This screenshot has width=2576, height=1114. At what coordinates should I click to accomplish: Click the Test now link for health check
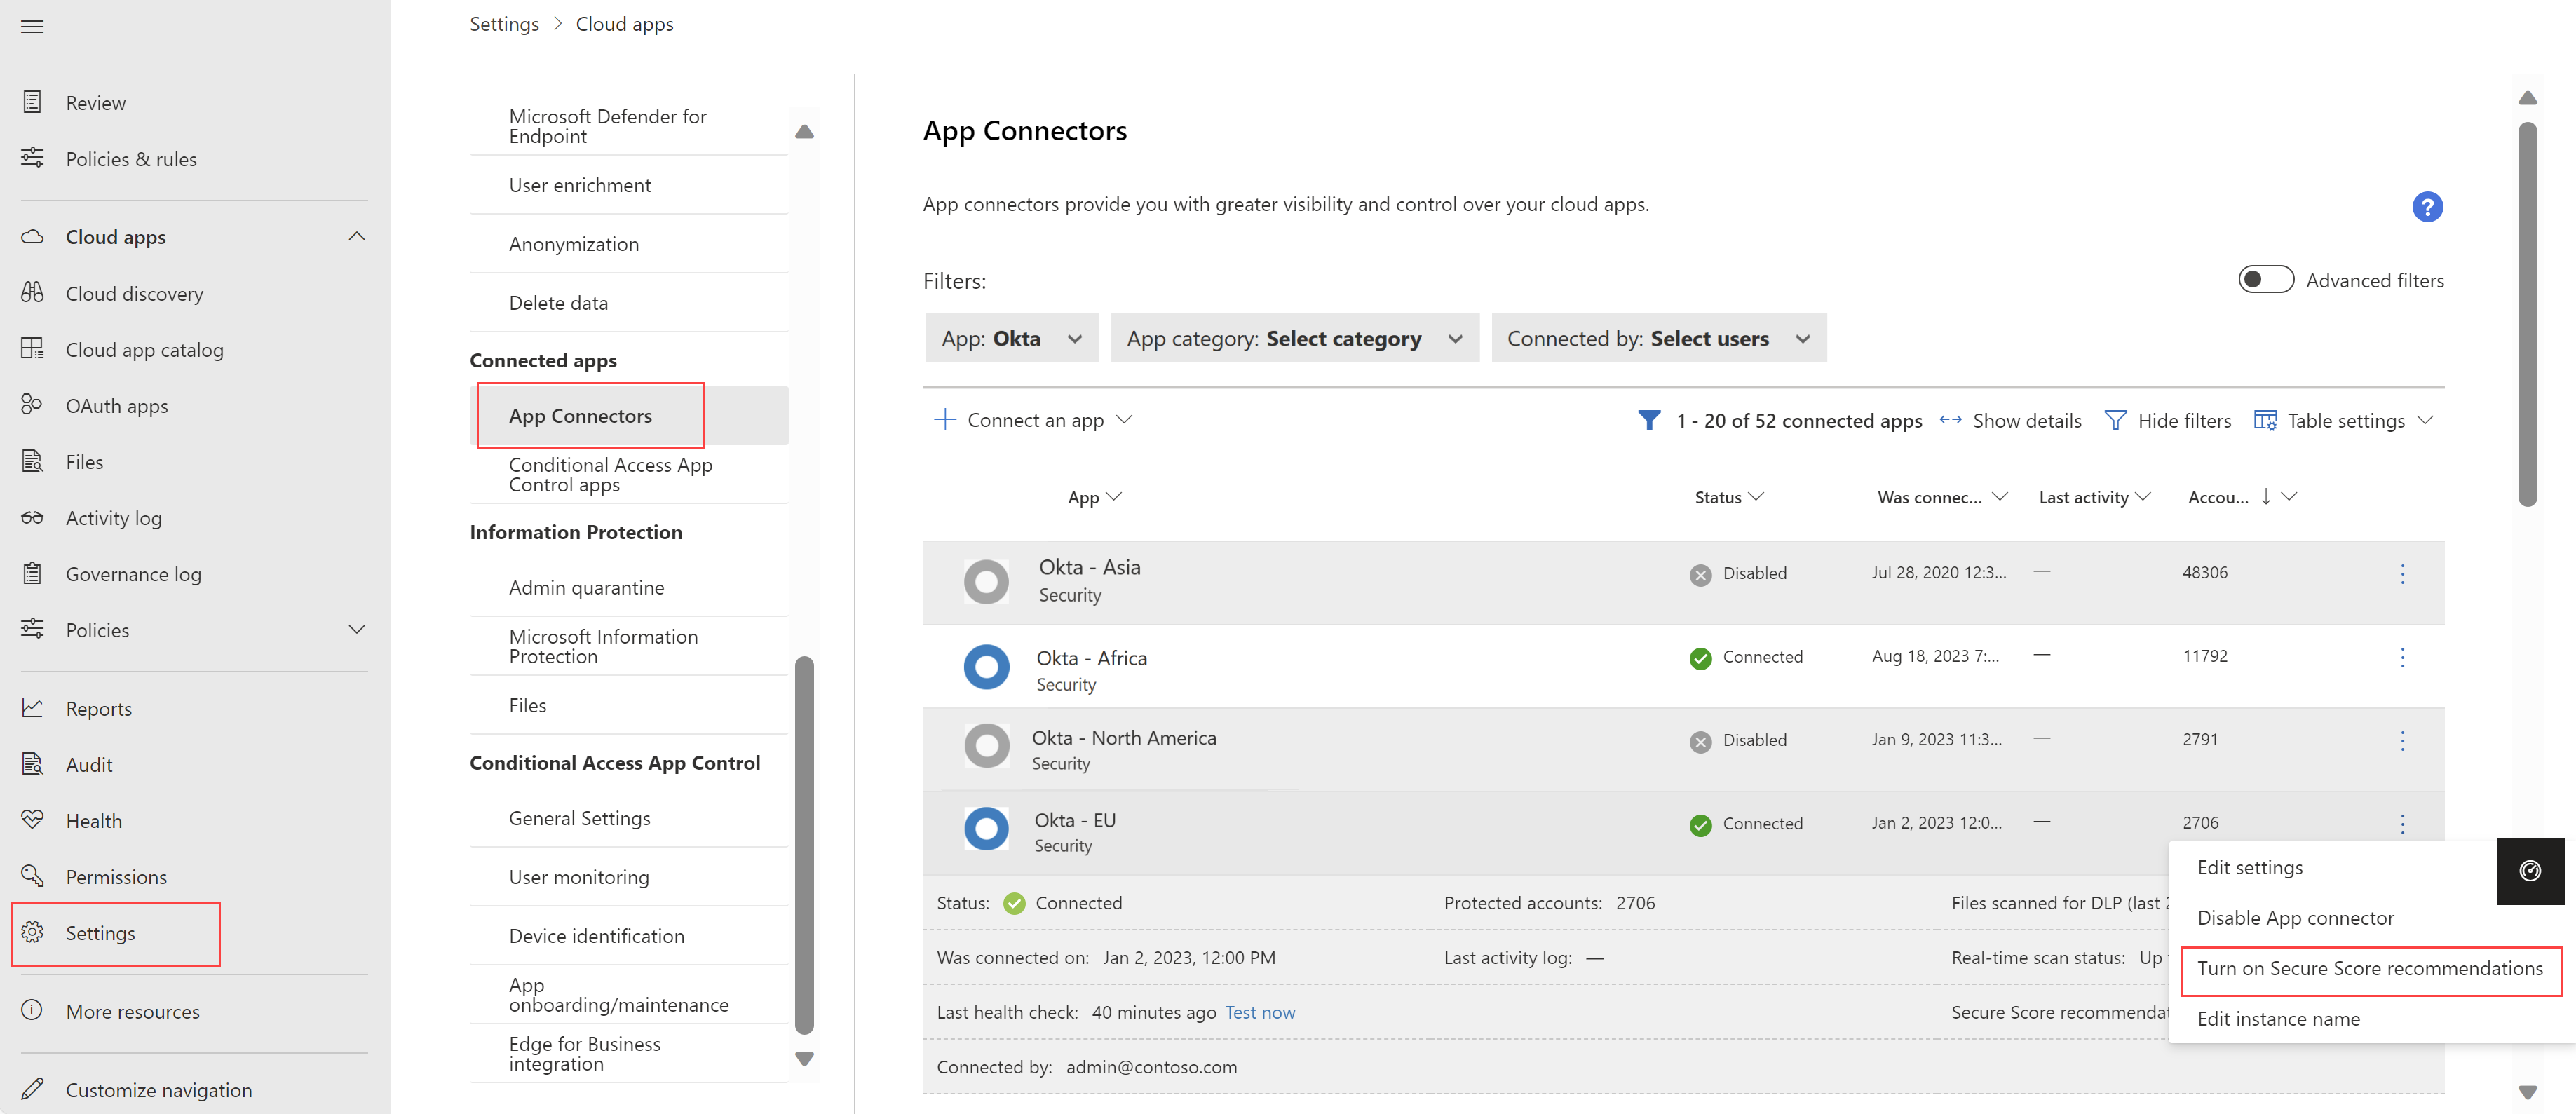[1259, 1010]
